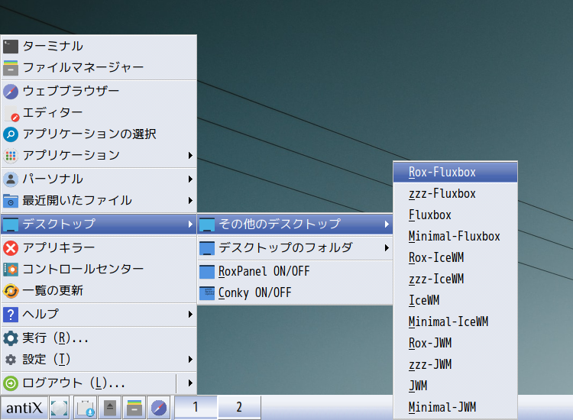Open the file manager from the taskbar
Image resolution: width=573 pixels, height=420 pixels.
[134, 408]
